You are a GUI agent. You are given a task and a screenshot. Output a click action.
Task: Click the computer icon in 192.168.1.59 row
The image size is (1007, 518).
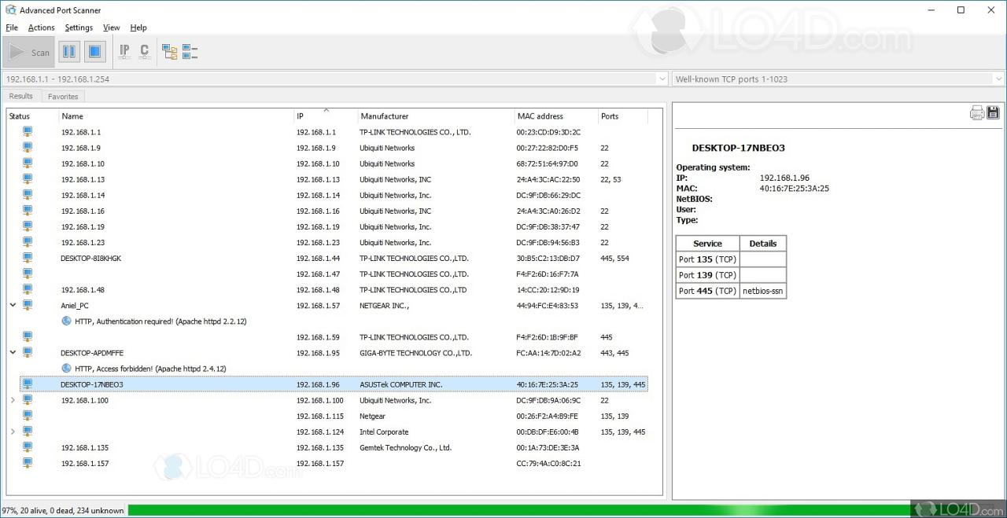(28, 336)
